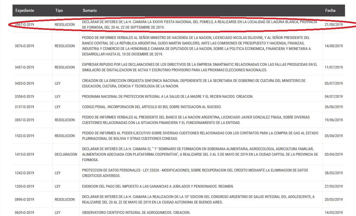Click the date 27/03/2019
This screenshot has height=216, width=356.
(x=333, y=186)
